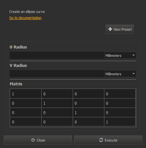The width and height of the screenshot is (146, 148).
Task: Select matrix cell row four column four
Action: coord(120,122)
